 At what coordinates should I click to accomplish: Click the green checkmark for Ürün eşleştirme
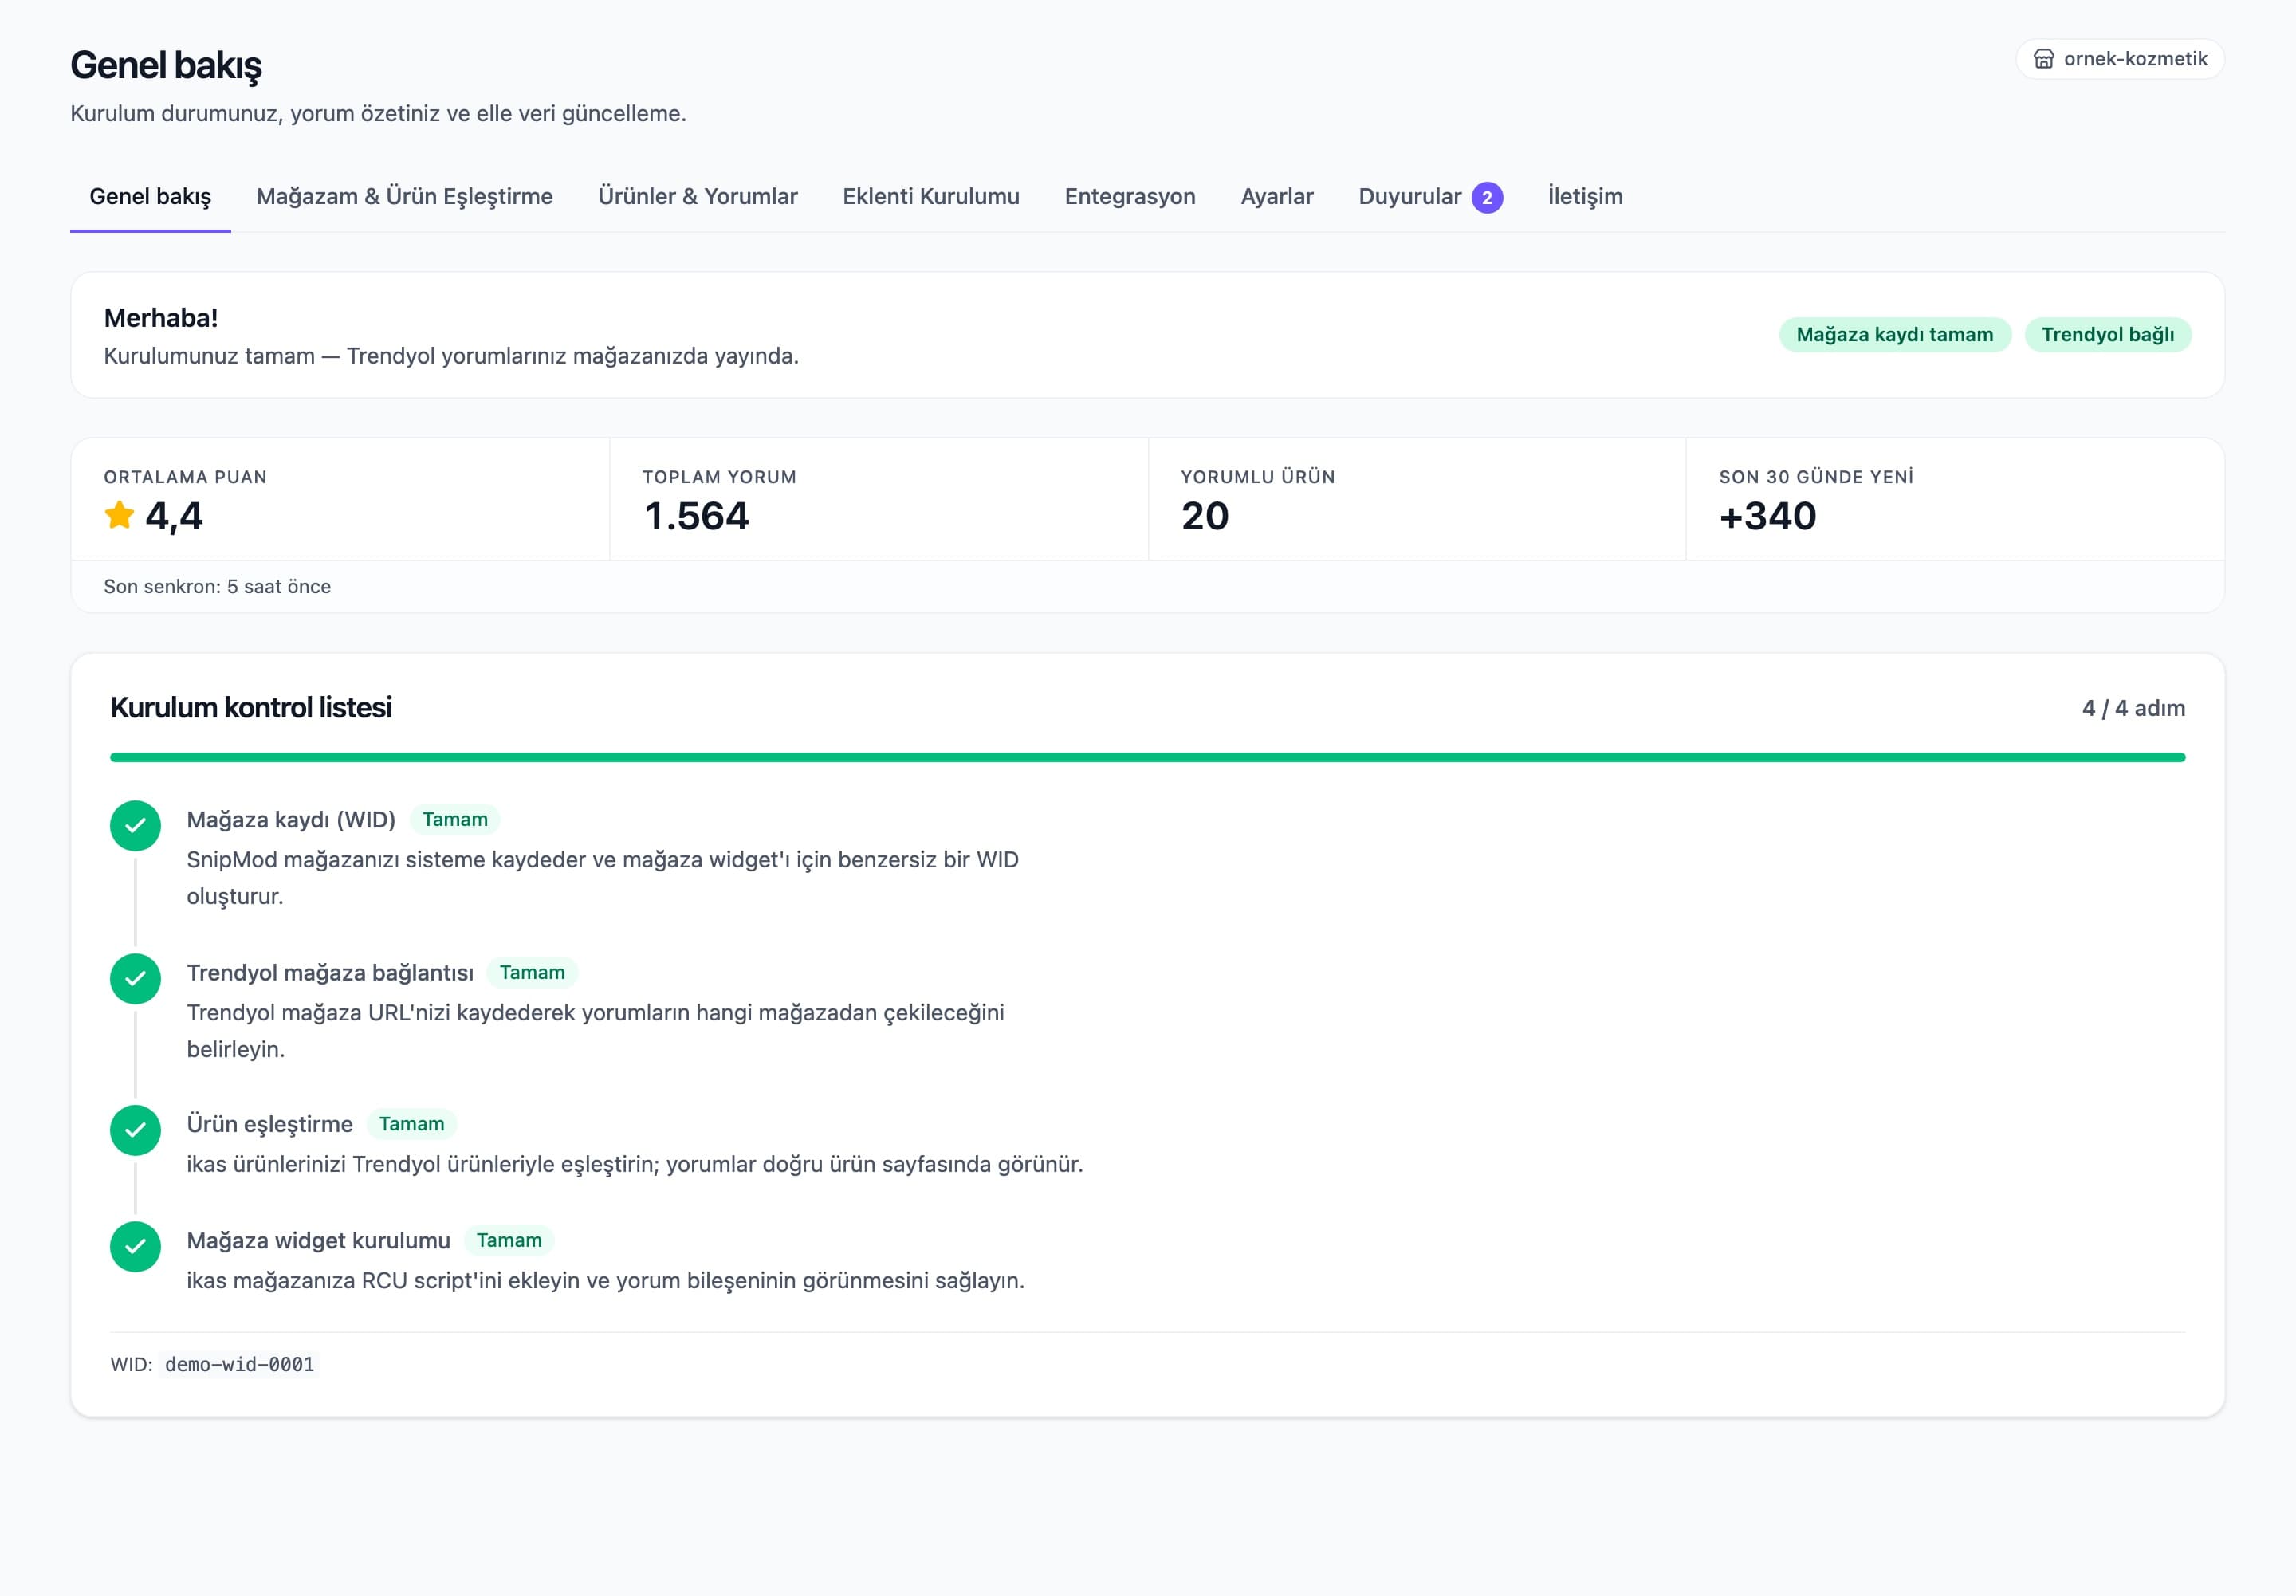135,1130
